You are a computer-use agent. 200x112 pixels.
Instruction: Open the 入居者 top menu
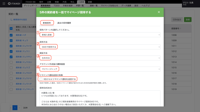(81, 2)
